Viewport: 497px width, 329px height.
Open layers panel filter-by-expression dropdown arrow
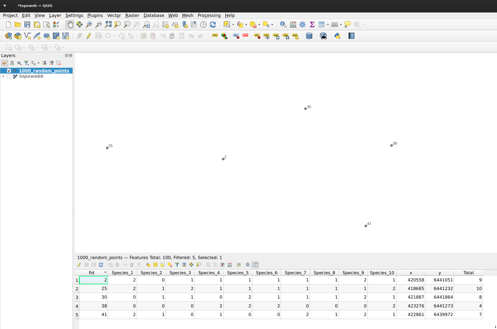38,63
